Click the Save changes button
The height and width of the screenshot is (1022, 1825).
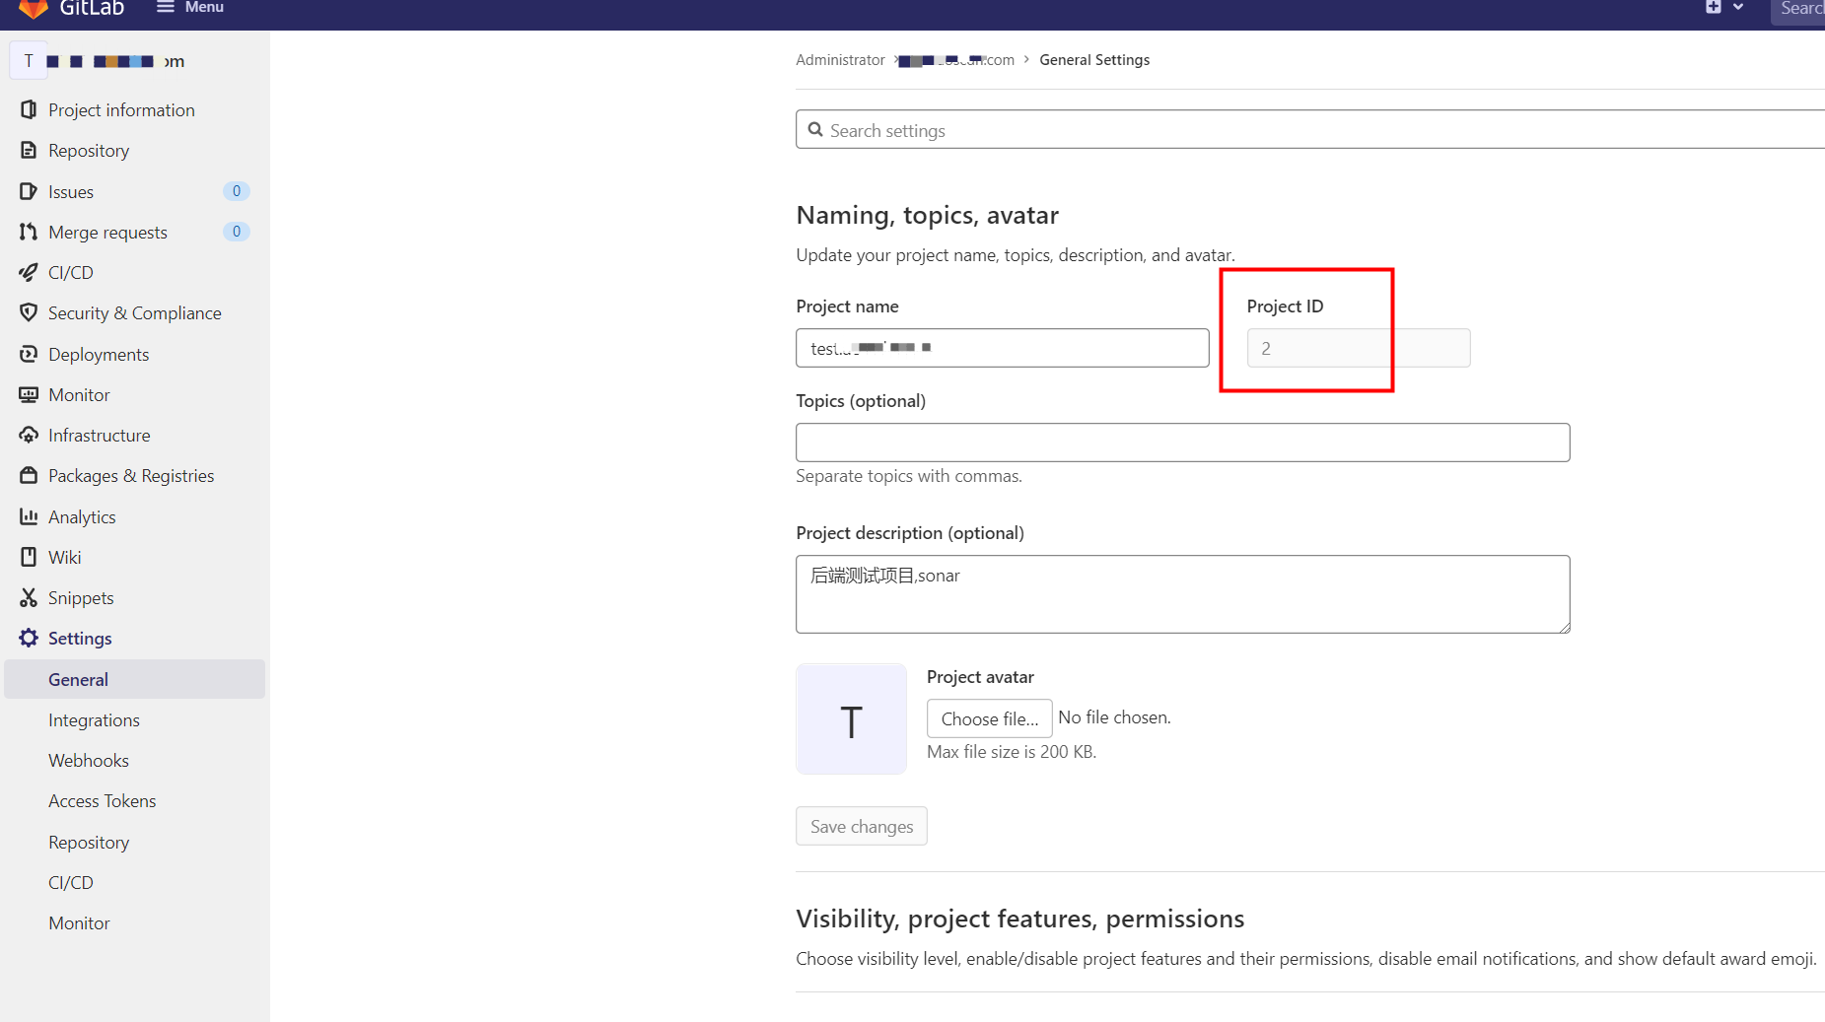[x=861, y=826]
